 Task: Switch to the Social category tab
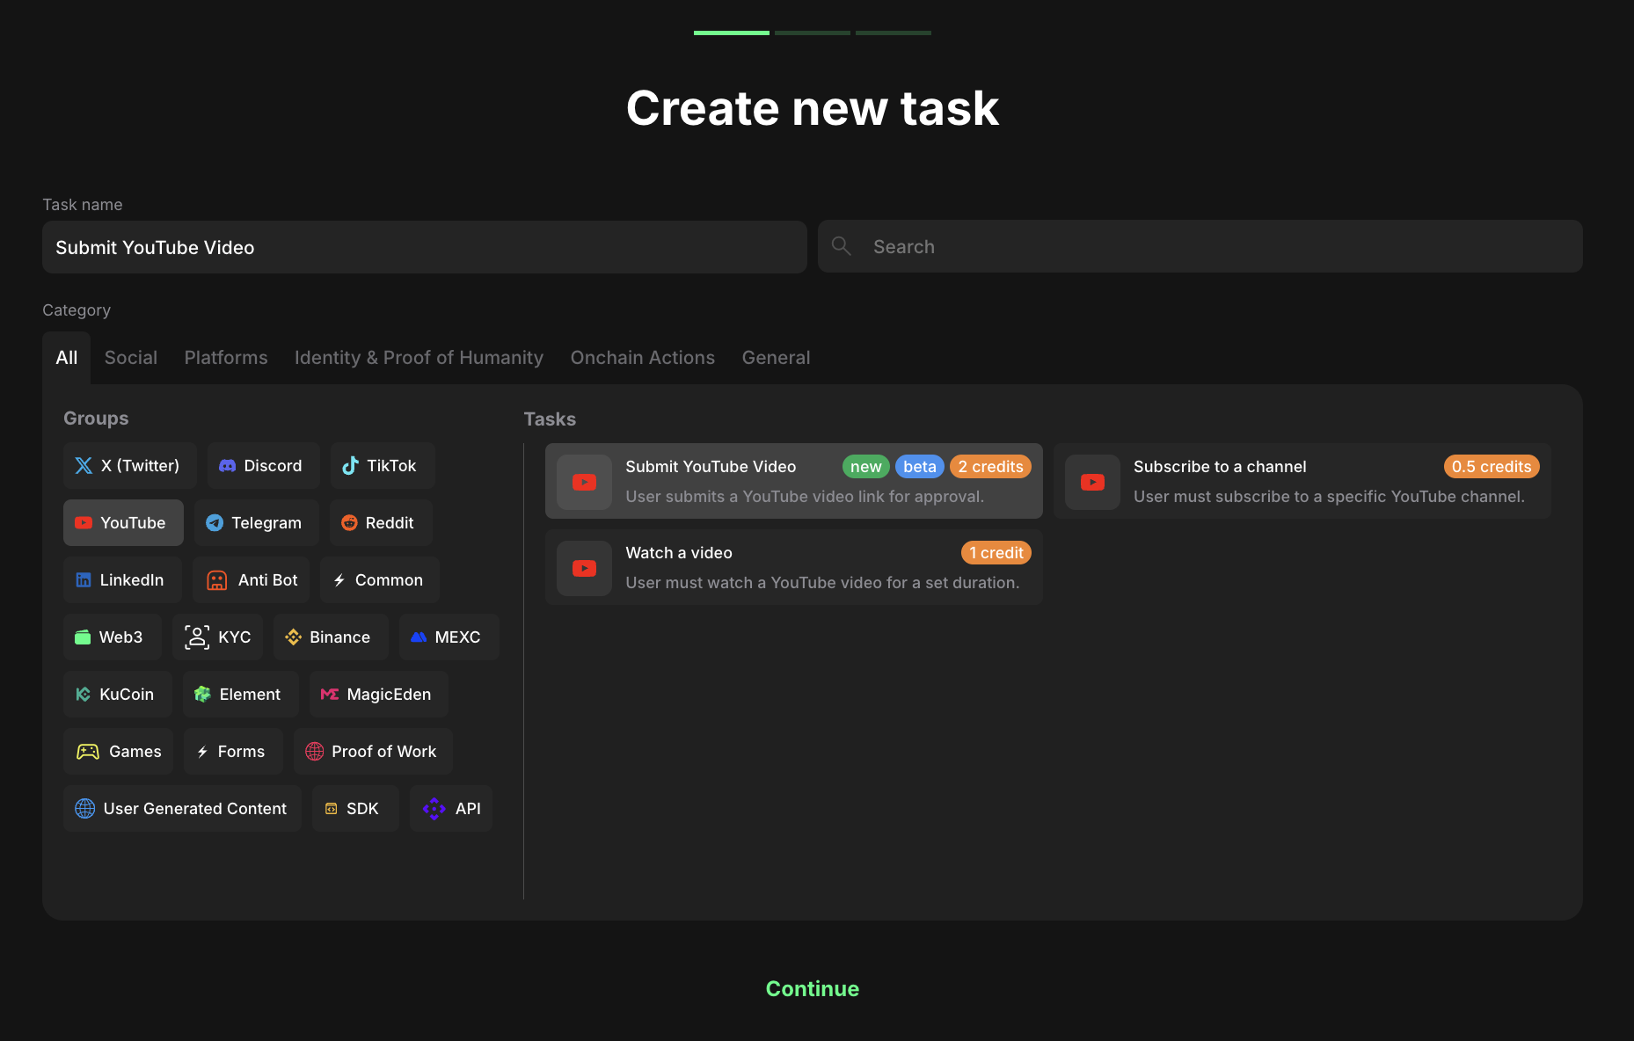tap(131, 358)
